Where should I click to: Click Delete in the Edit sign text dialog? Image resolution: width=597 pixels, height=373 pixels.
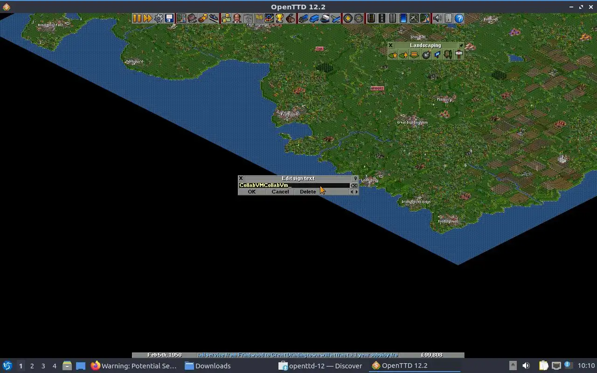(308, 192)
